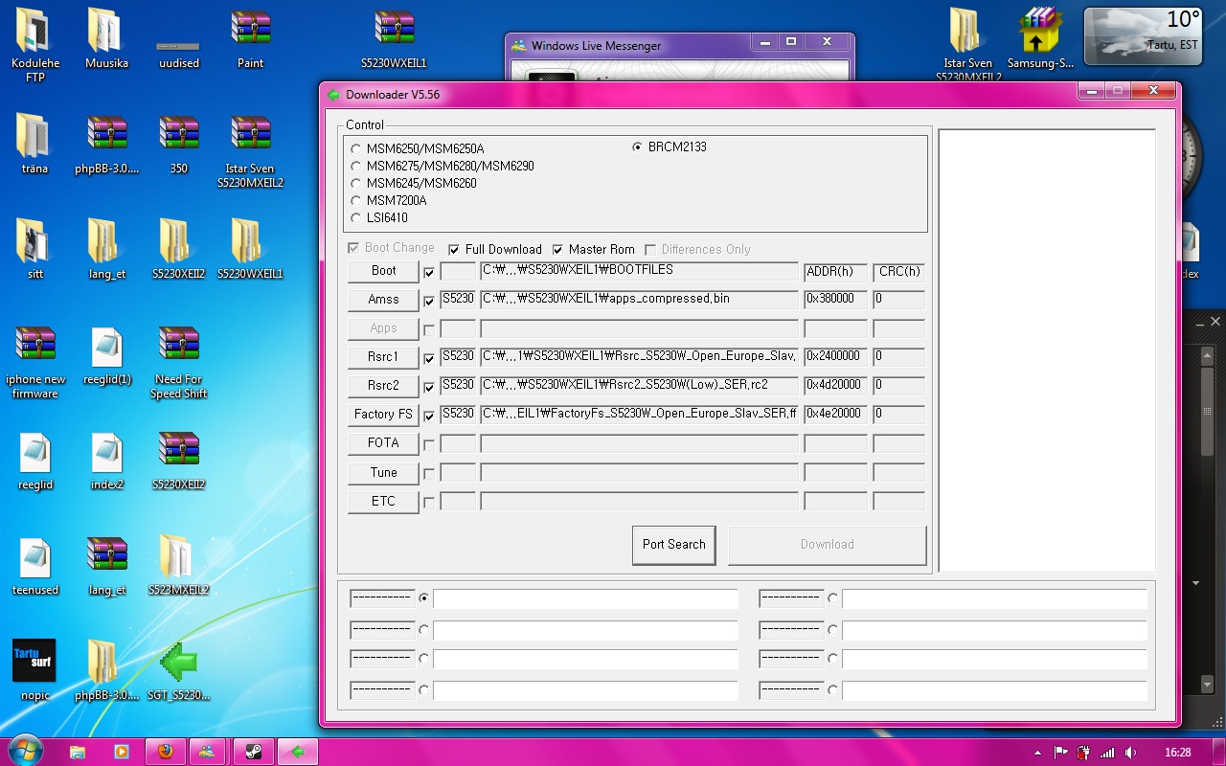Screen dimensions: 1226x766
Task: Click the Windows Live Messenger window title
Action: coord(596,46)
